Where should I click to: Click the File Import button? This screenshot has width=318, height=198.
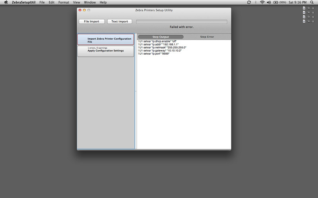click(x=91, y=21)
